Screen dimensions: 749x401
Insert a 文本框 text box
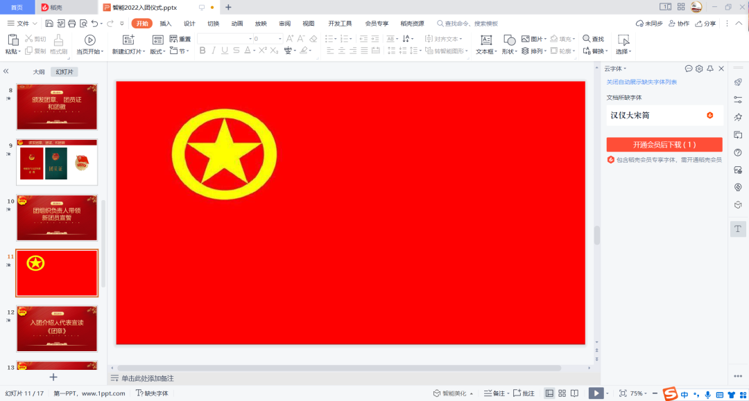(x=486, y=40)
